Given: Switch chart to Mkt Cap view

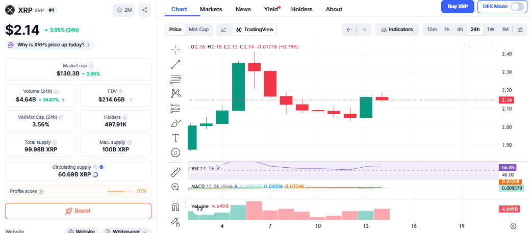Looking at the screenshot, I should (x=198, y=30).
